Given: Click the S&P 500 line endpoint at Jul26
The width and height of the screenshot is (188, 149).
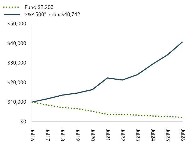Looking at the screenshot, I should click(x=182, y=42).
